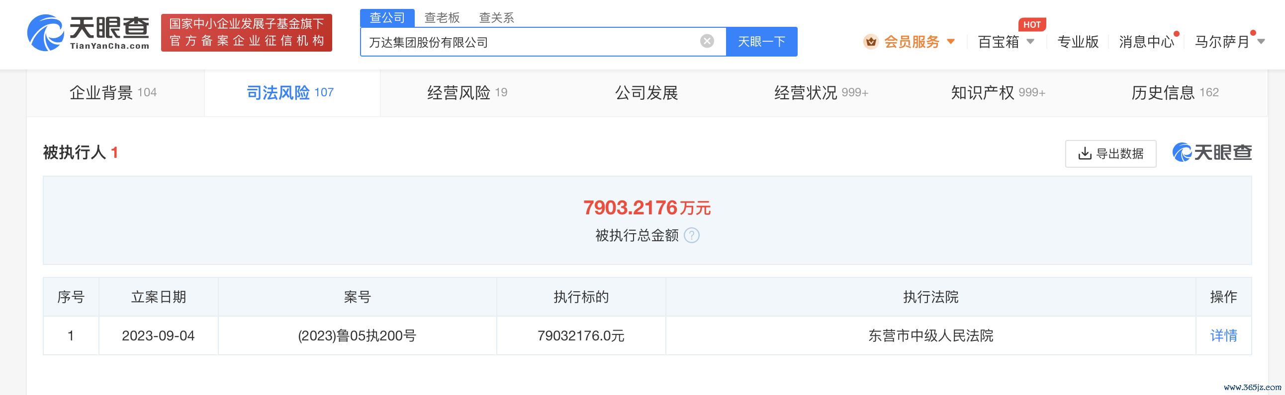Click the date 2023-09-04 cell
The width and height of the screenshot is (1285, 395).
pyautogui.click(x=158, y=336)
